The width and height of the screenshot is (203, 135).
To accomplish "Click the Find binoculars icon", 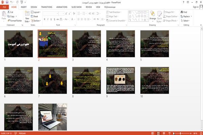I will point(182,12).
